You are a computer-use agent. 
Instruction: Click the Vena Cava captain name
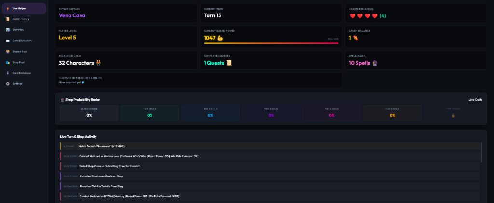click(72, 15)
